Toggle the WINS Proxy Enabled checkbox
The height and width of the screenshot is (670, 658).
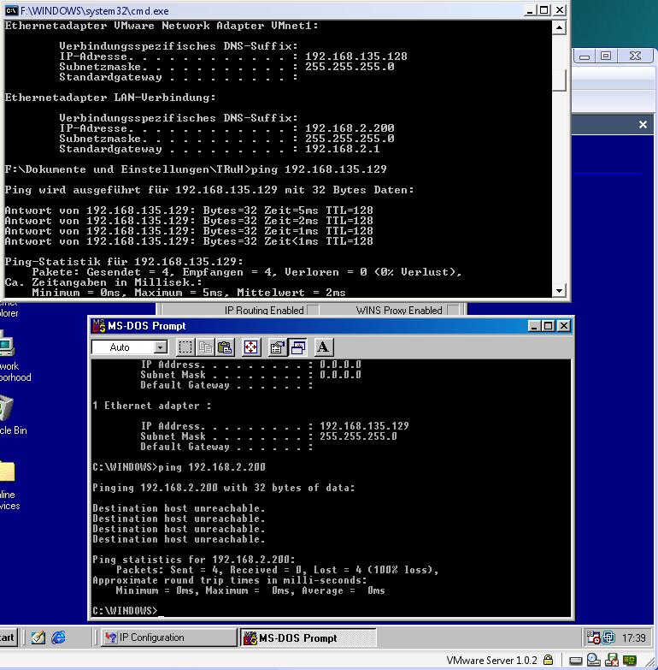tap(454, 311)
